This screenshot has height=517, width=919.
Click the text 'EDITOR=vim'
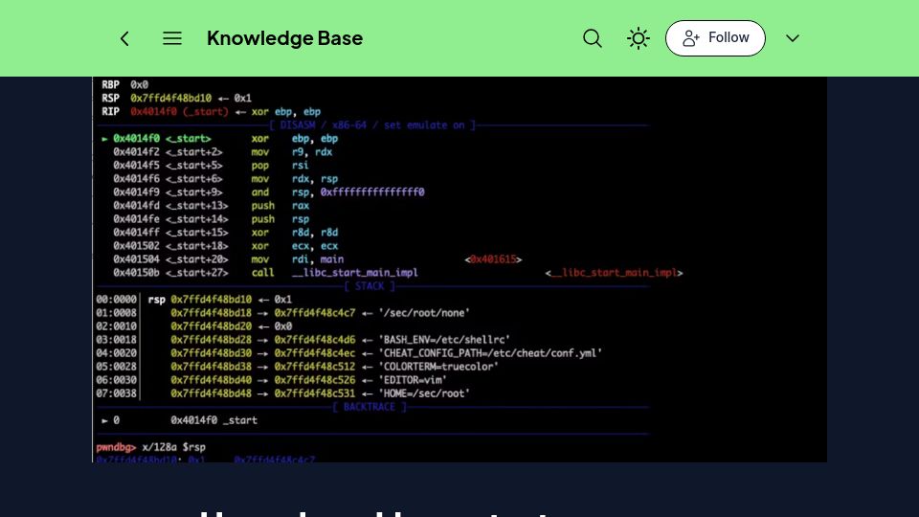tap(413, 380)
